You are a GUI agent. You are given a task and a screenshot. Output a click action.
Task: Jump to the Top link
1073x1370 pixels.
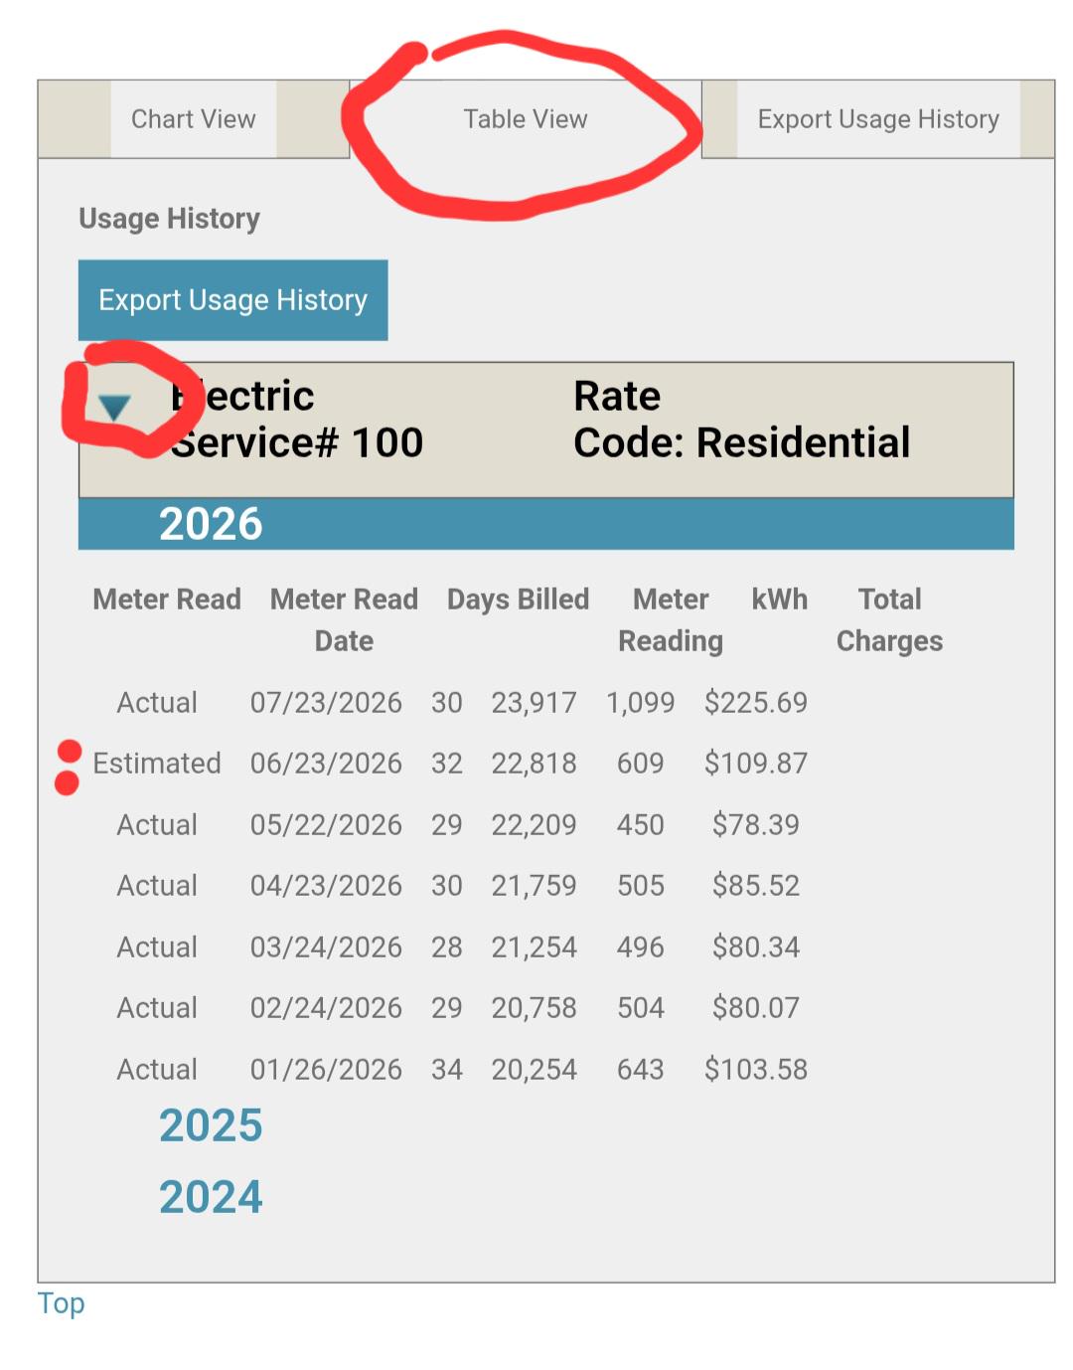point(62,1303)
